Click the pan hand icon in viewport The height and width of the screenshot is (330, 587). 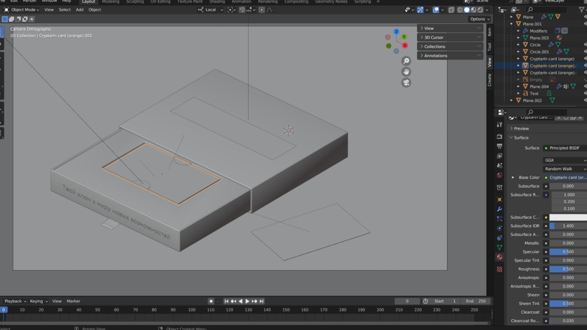click(406, 72)
